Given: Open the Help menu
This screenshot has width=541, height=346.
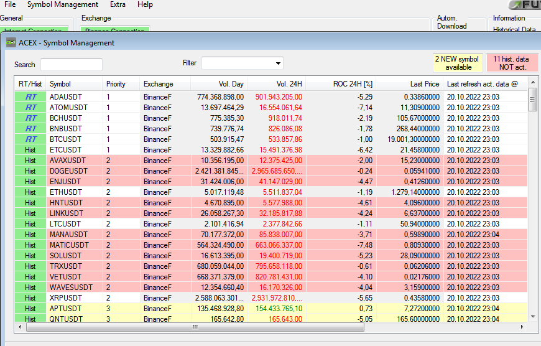Looking at the screenshot, I should (x=145, y=4).
